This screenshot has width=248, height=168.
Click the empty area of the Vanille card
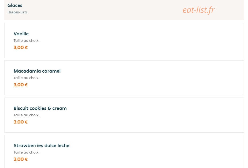(142, 41)
